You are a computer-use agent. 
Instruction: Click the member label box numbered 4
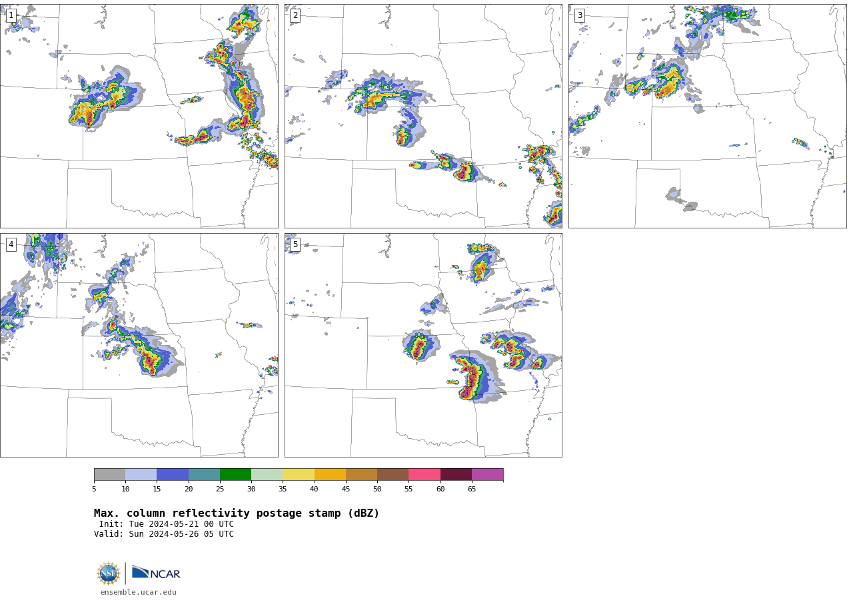(x=11, y=244)
